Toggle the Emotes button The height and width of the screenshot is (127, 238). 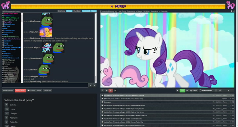pos(69,11)
